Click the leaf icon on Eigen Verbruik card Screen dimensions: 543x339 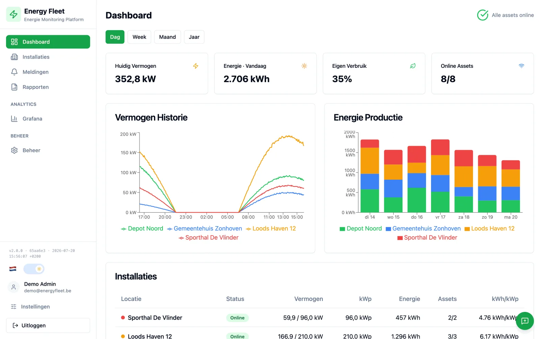pos(413,66)
